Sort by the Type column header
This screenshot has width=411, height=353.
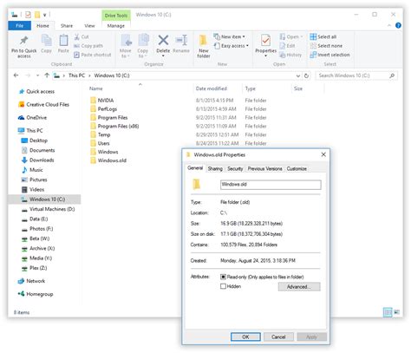[x=250, y=88]
